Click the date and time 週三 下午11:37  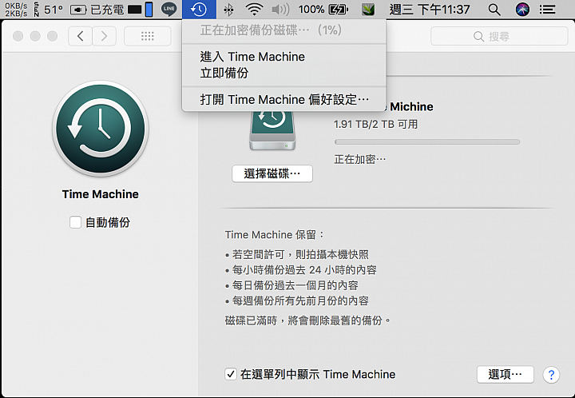coord(430,9)
